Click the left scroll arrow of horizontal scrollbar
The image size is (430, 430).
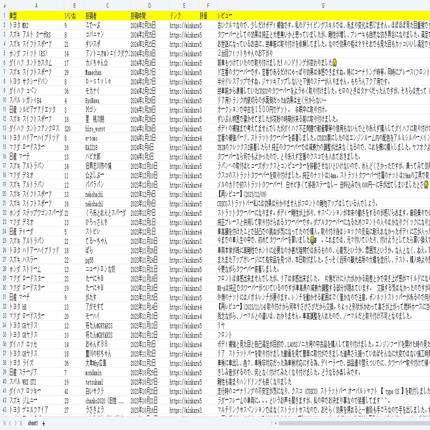coord(275,423)
